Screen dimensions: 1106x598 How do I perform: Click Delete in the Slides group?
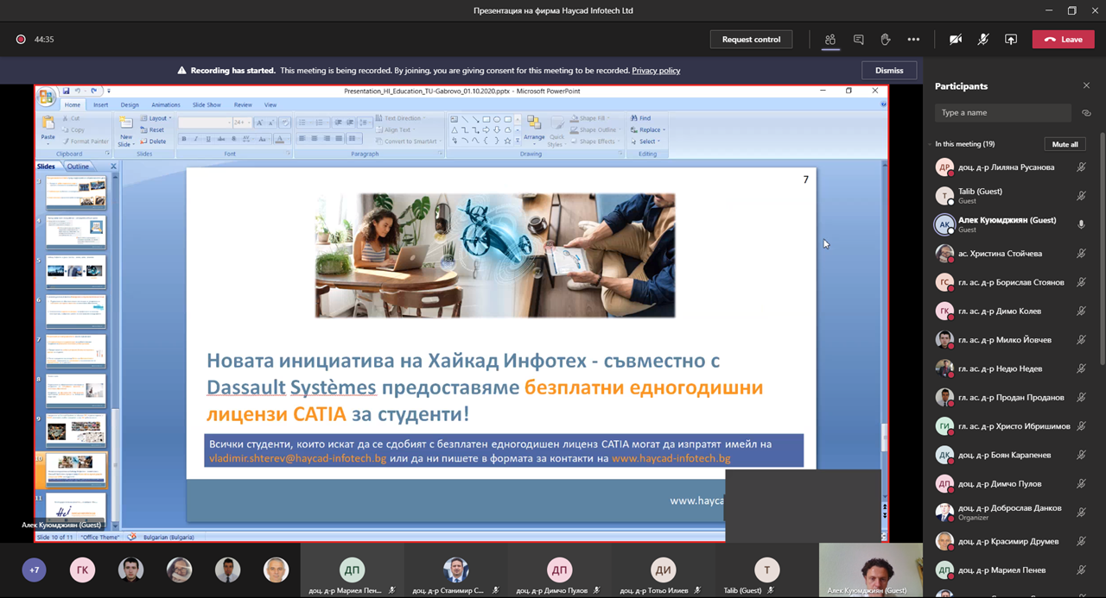154,142
